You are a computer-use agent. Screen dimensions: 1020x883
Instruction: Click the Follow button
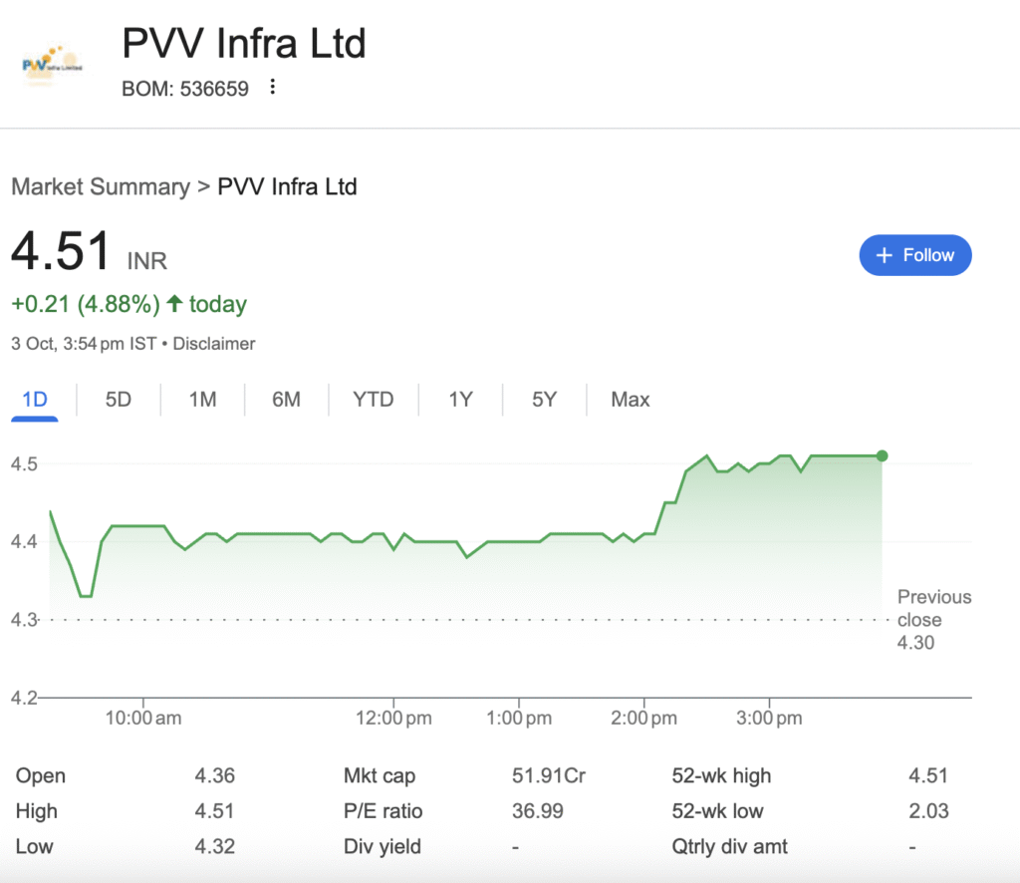tap(914, 255)
